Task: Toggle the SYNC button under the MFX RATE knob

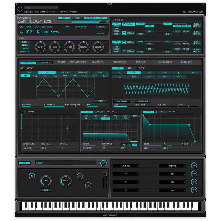Action: coord(46,190)
